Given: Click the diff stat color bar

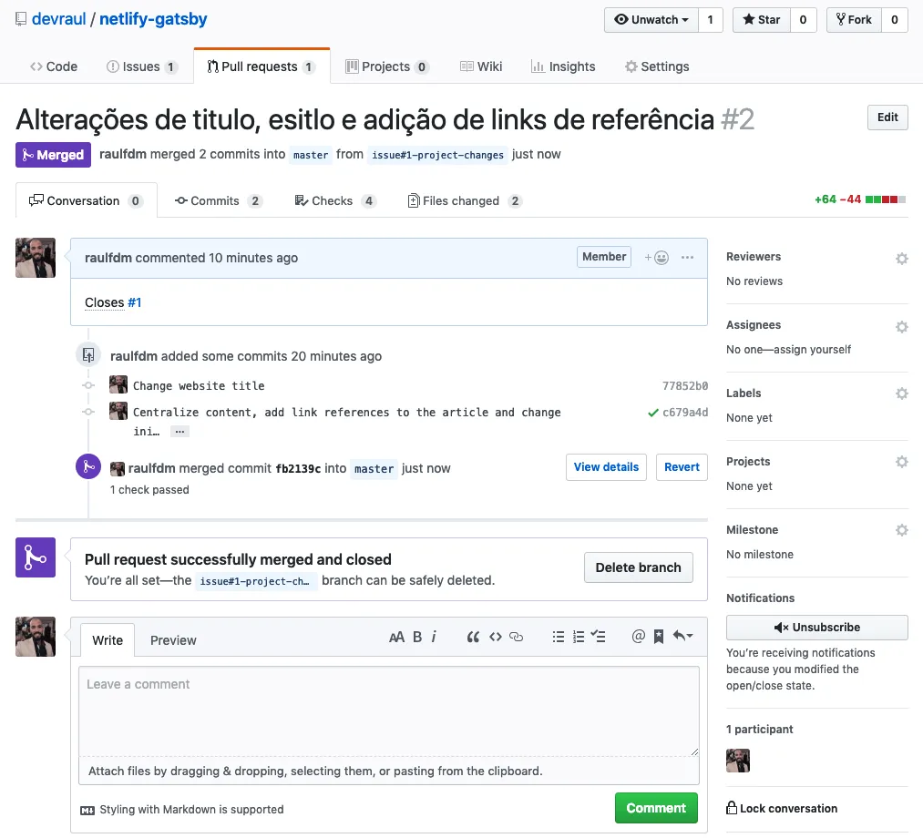Looking at the screenshot, I should pos(886,199).
